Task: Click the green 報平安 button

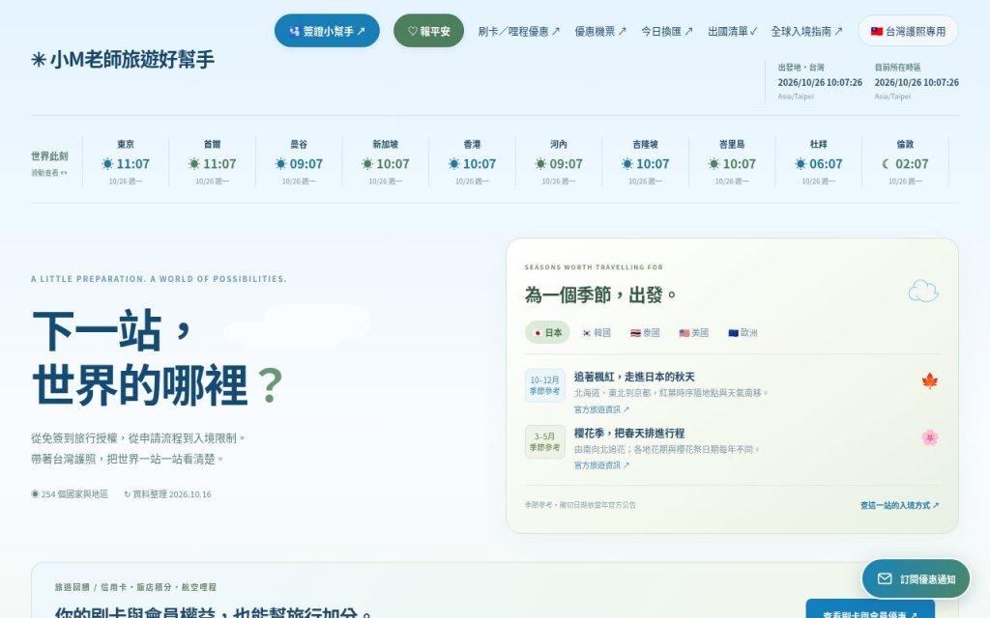Action: point(428,31)
